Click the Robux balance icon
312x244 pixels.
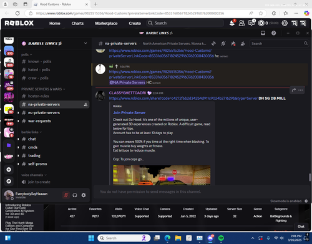261,23
